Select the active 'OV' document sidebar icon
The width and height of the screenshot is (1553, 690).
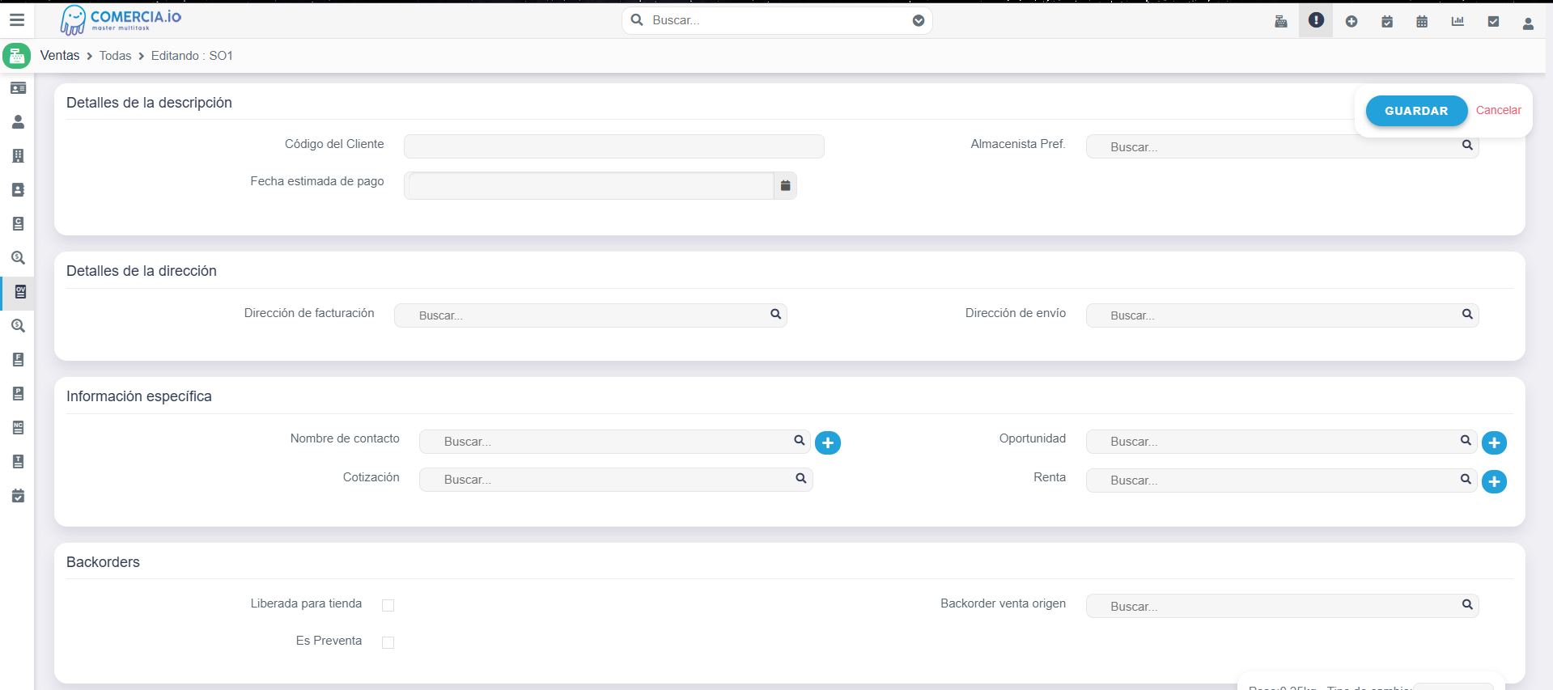tap(19, 292)
